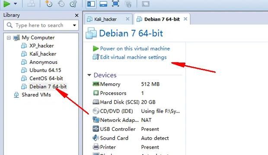Switch to the Kali_hacker tab
The image size is (268, 155).
[x=105, y=19]
